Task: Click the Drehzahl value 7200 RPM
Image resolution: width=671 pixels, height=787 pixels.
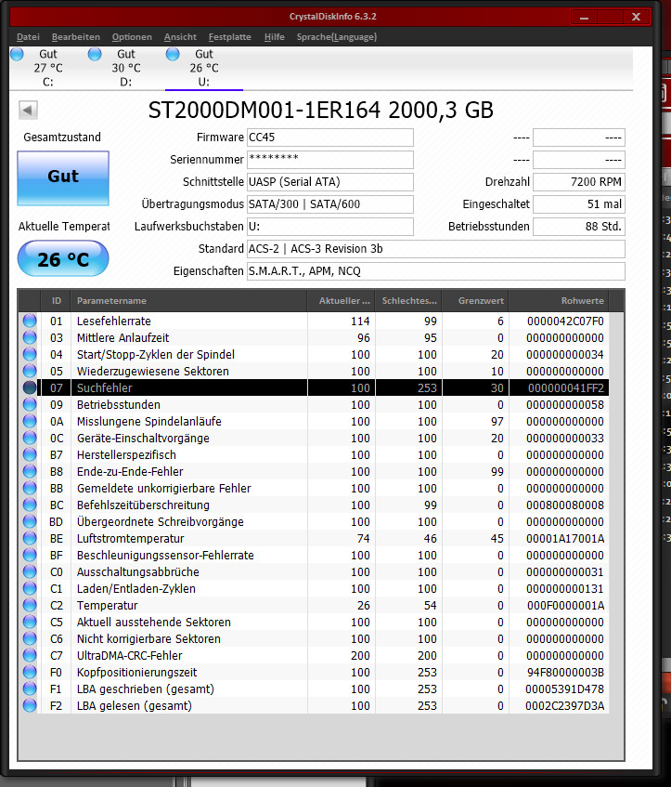Action: click(x=579, y=182)
